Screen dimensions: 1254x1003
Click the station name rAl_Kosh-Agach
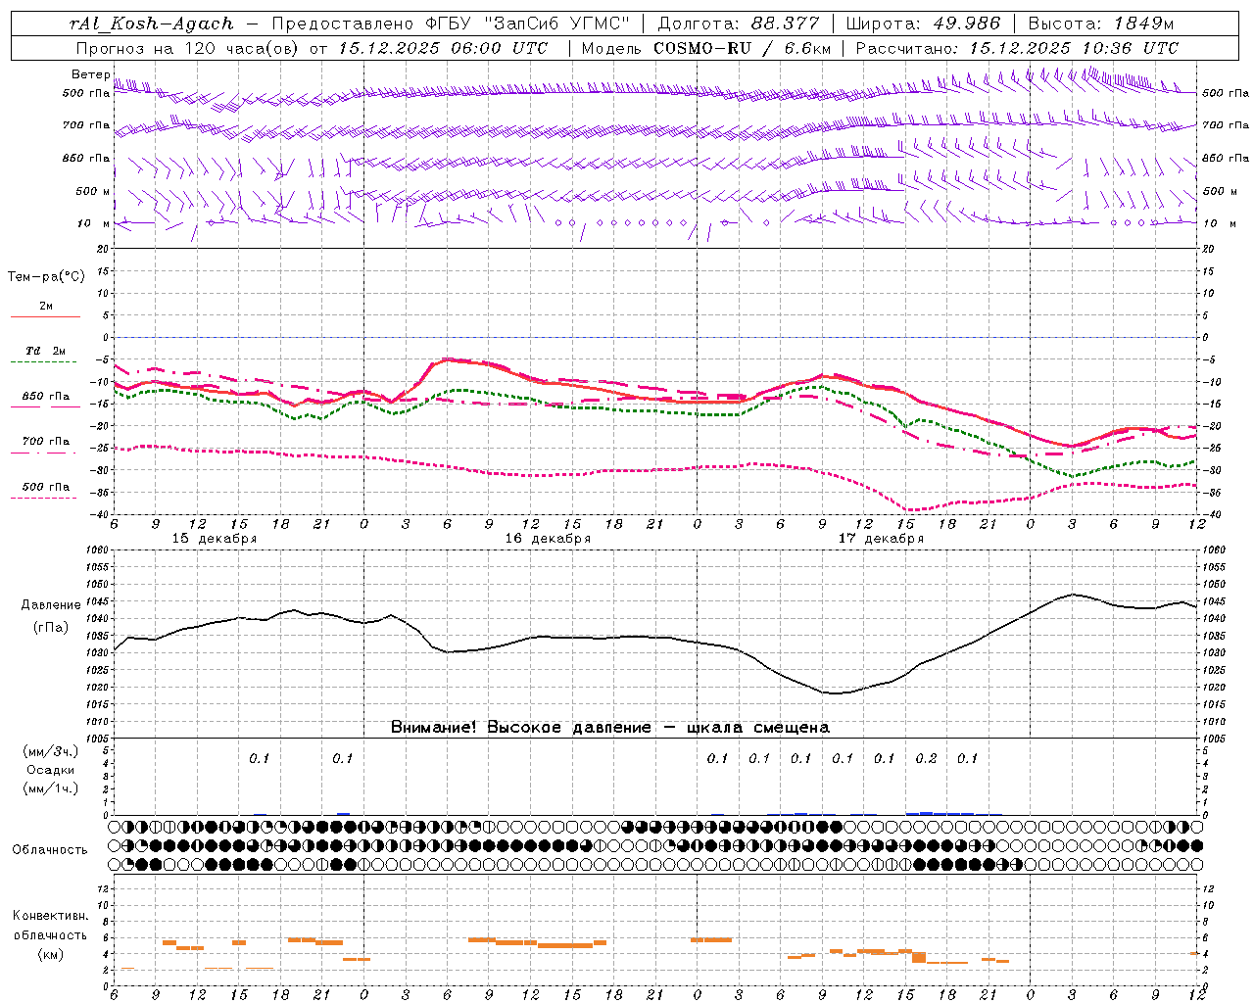coord(152,24)
